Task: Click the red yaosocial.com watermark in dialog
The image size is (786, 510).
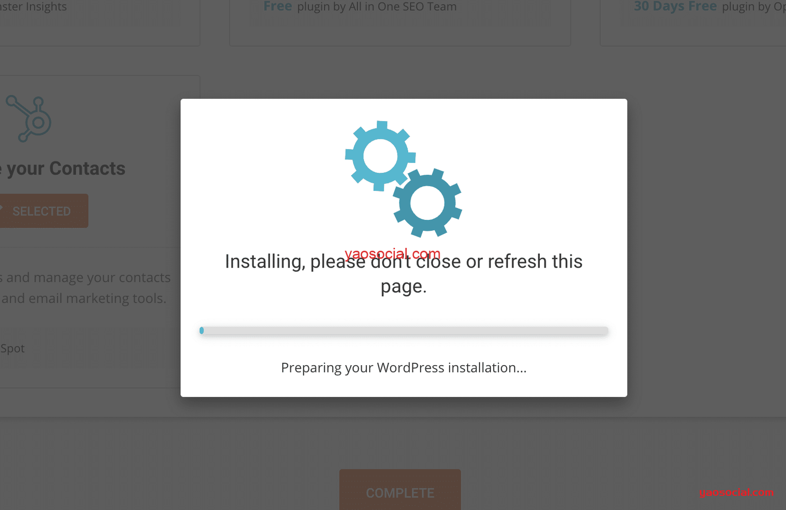Action: [393, 253]
